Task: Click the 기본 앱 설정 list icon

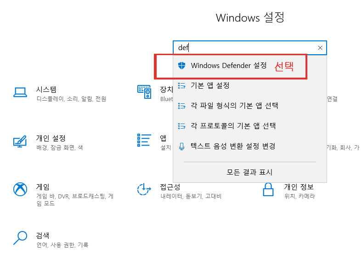Action: (182, 85)
